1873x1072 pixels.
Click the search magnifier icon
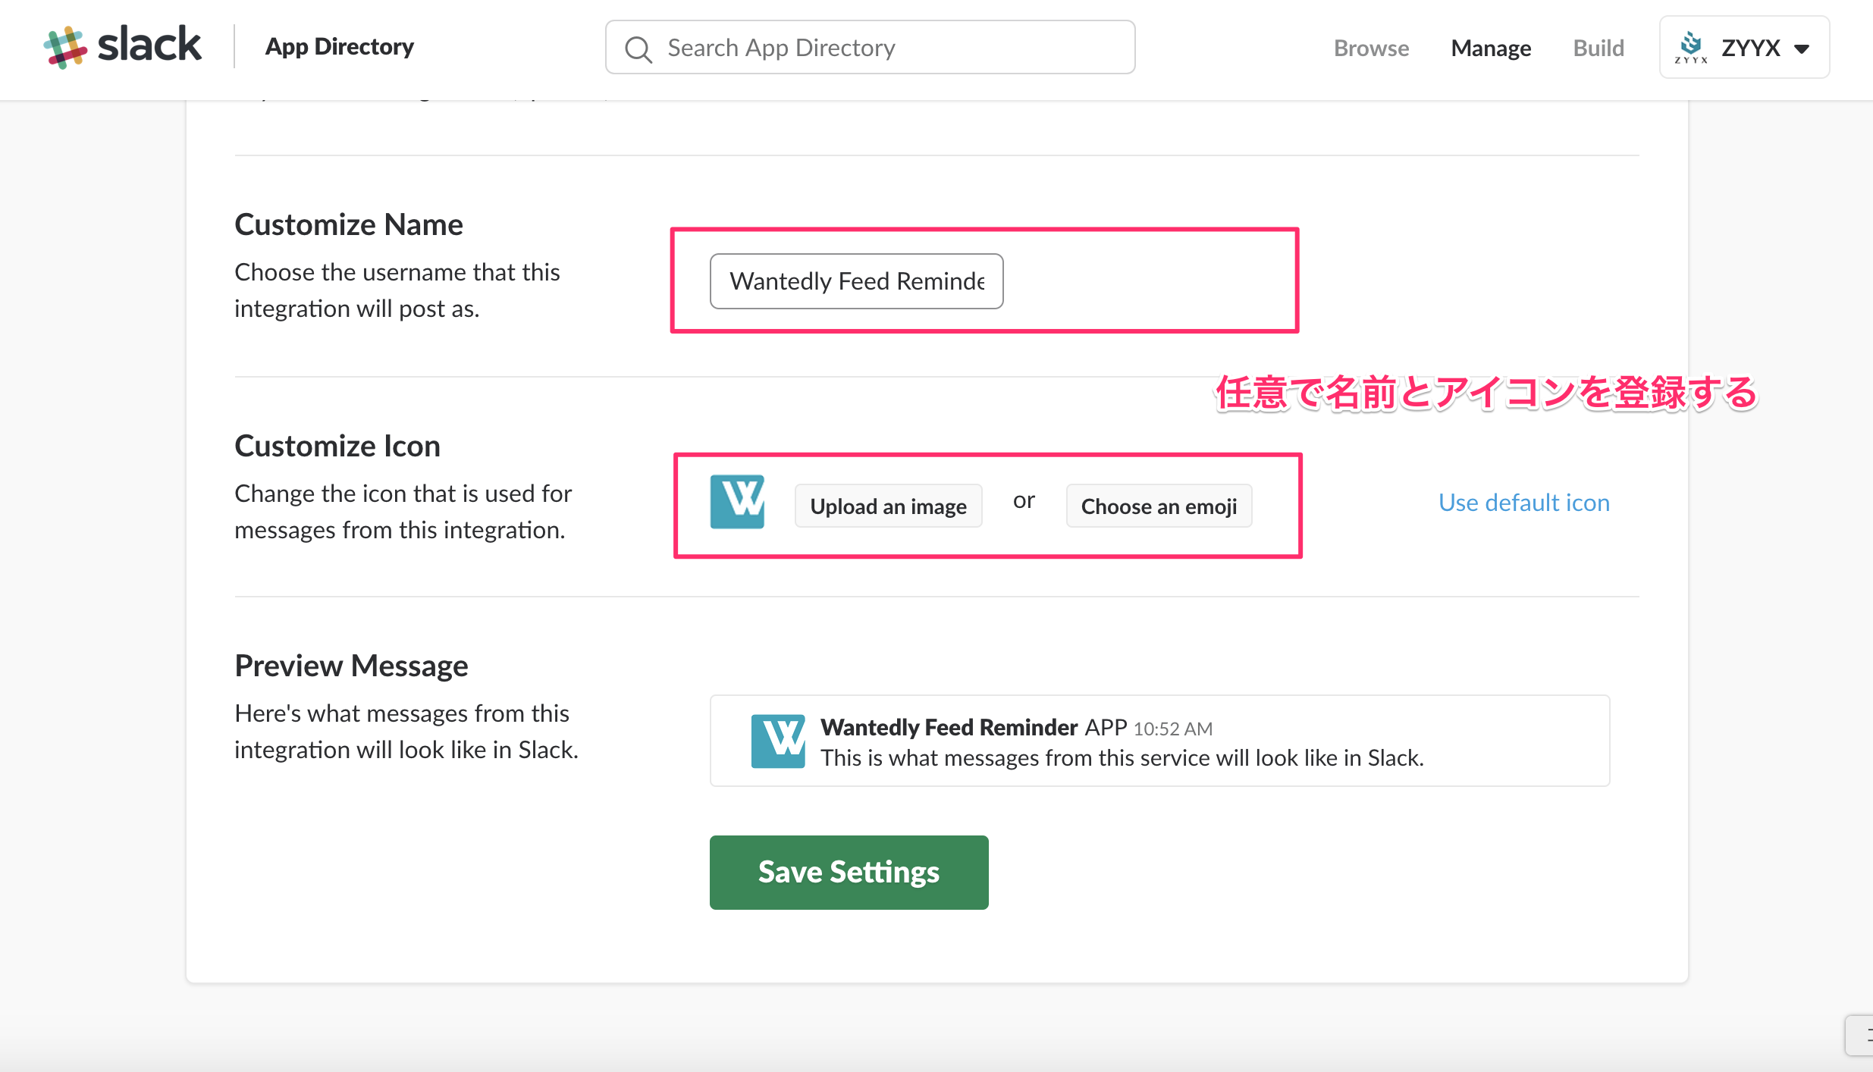point(638,49)
